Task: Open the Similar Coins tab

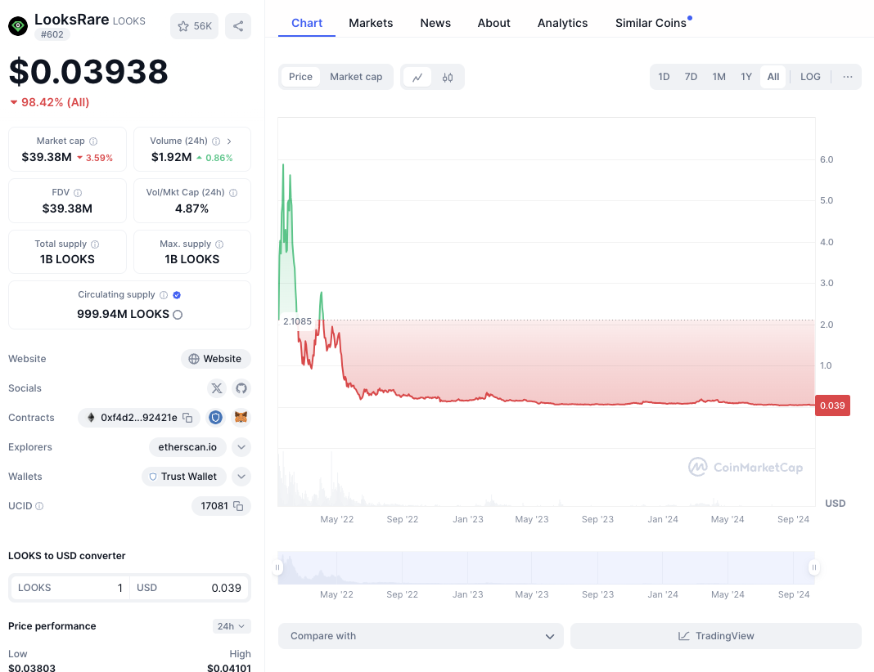Action: click(x=651, y=23)
